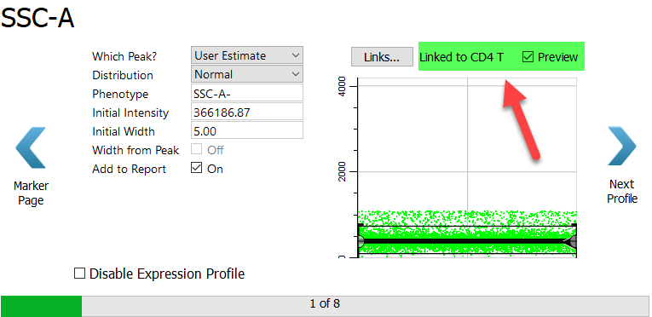Click the User Estimate dropdown arrow

click(x=296, y=55)
